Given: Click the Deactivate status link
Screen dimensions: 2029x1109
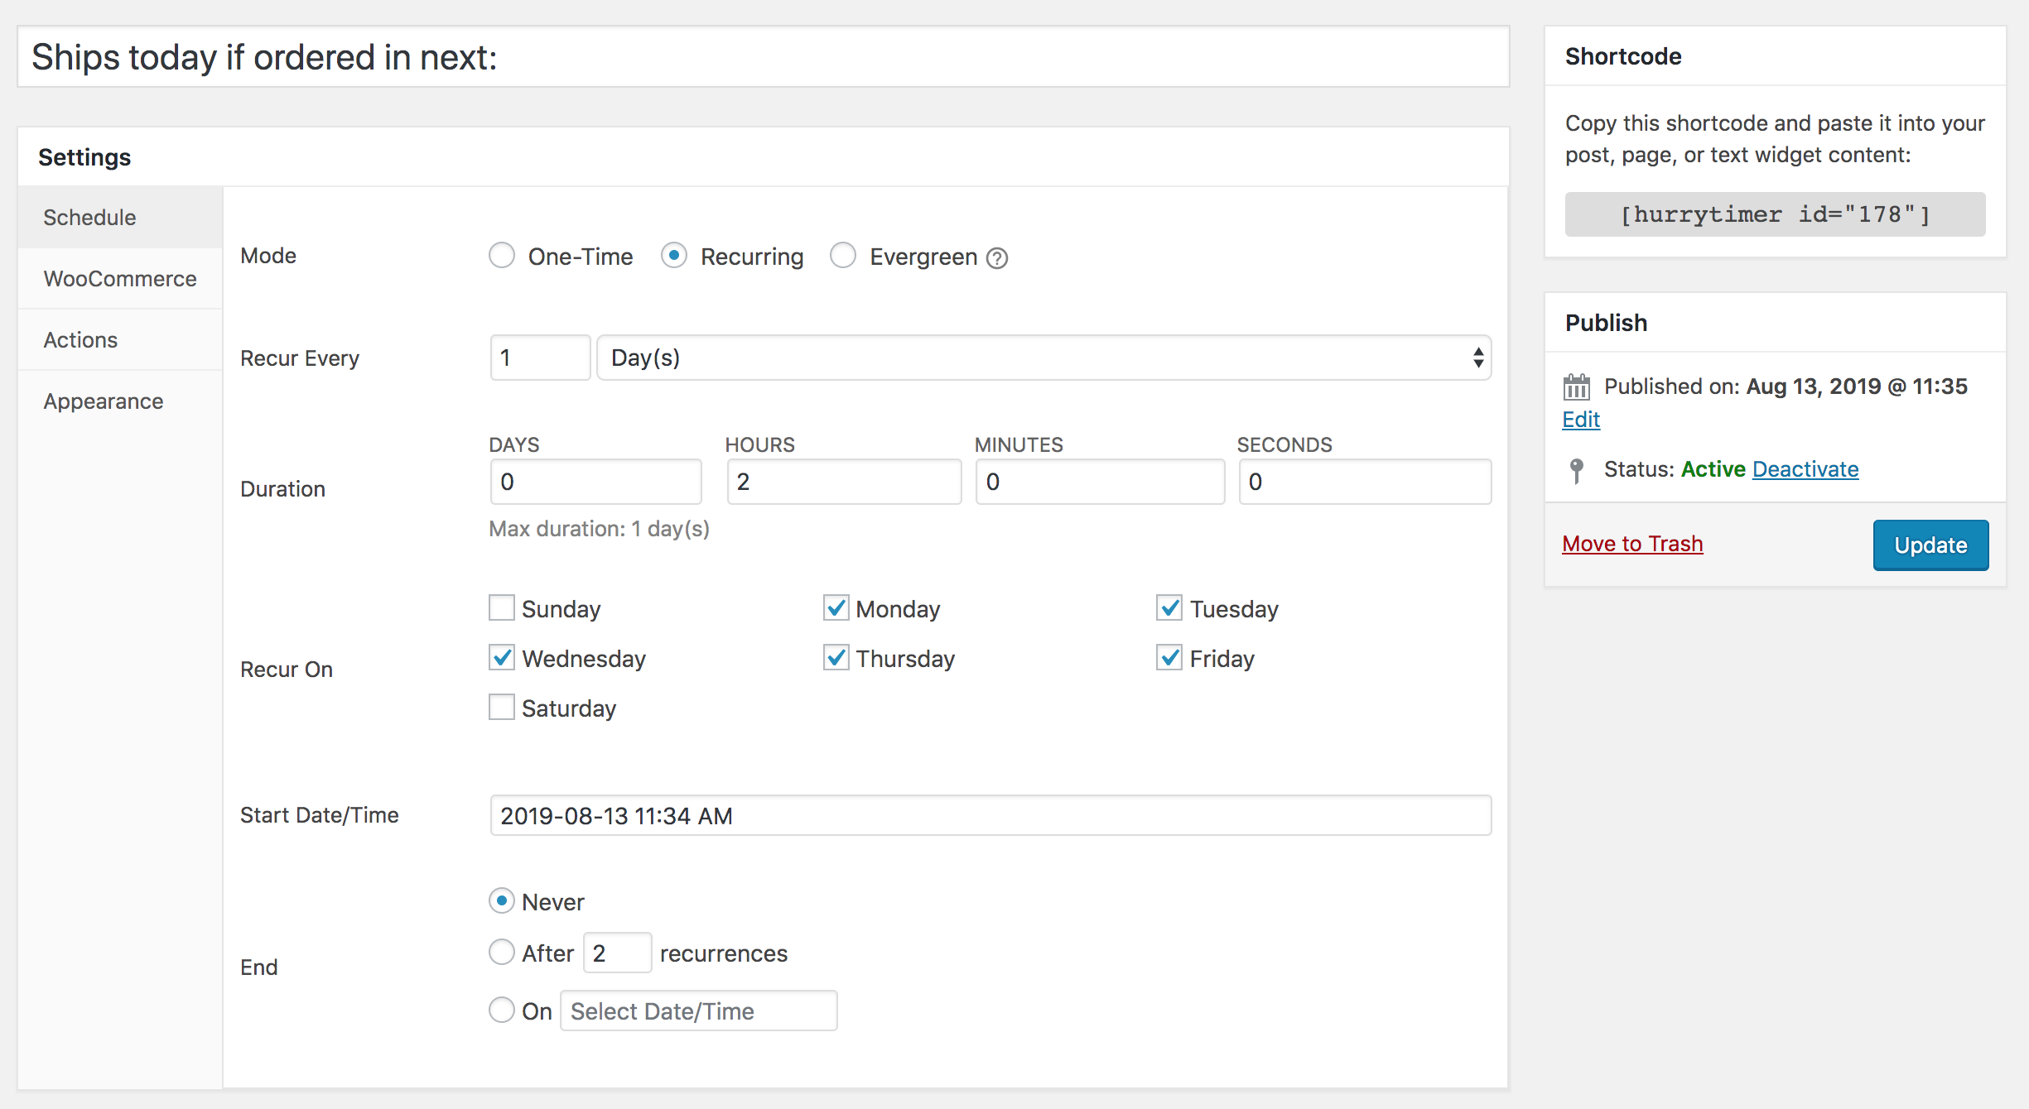Looking at the screenshot, I should [1805, 469].
